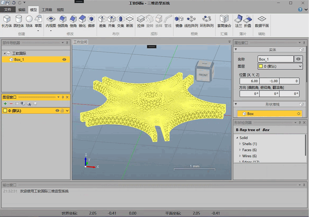
Task: Toggle visibility of layer 0 (默认)
Action: click(x=57, y=111)
